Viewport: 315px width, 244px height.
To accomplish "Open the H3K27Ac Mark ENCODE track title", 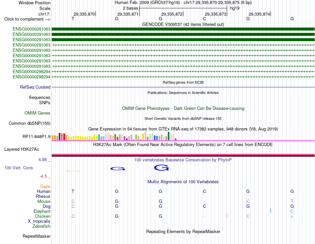I will (183, 145).
